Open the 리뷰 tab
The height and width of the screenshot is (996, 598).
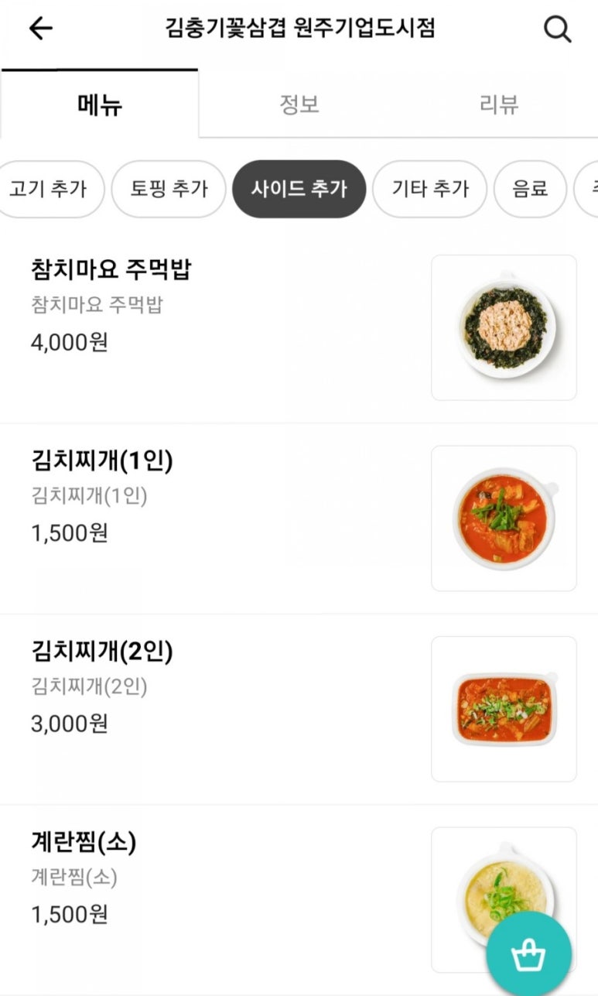click(x=498, y=104)
